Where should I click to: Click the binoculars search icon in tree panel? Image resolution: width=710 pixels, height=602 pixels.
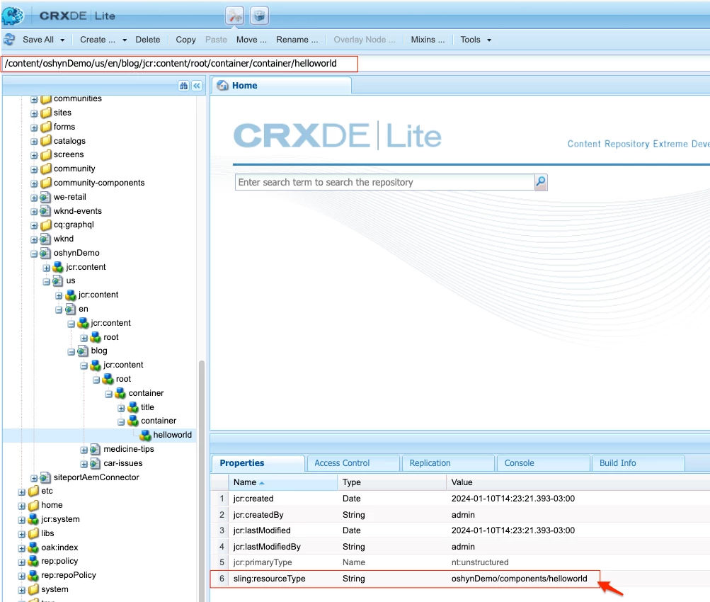pos(183,86)
